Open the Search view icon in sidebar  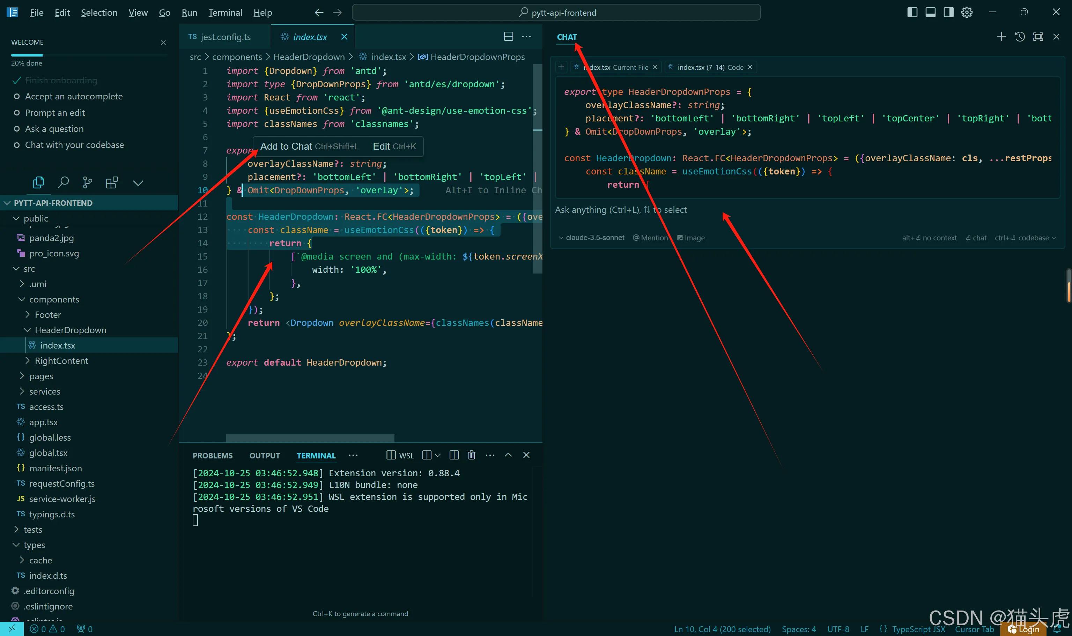pyautogui.click(x=63, y=182)
